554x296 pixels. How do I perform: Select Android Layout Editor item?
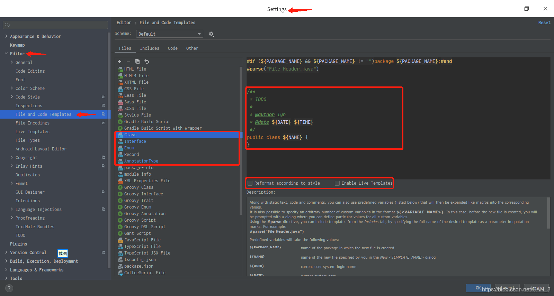41,149
